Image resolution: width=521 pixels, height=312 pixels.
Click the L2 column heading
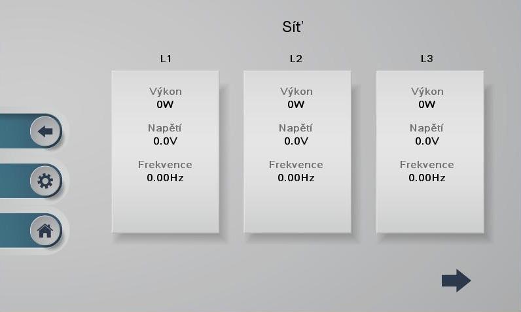point(296,59)
